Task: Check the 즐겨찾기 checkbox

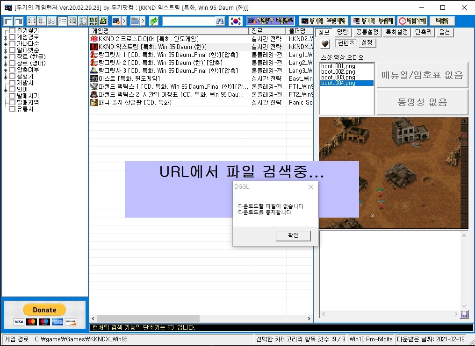Action: tap(13, 31)
